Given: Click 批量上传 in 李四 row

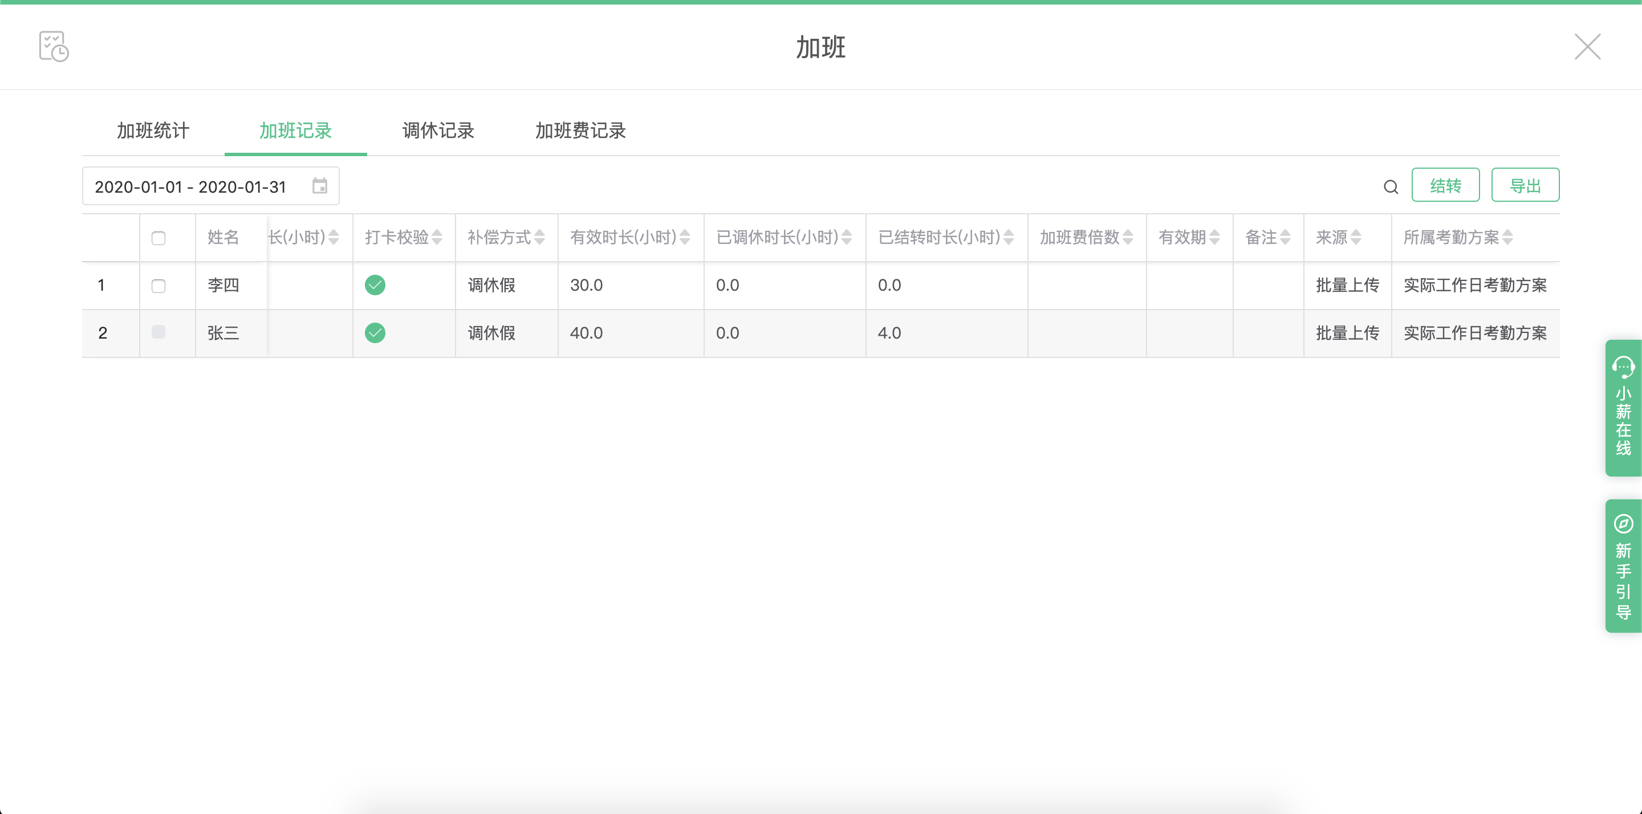Looking at the screenshot, I should pos(1347,285).
